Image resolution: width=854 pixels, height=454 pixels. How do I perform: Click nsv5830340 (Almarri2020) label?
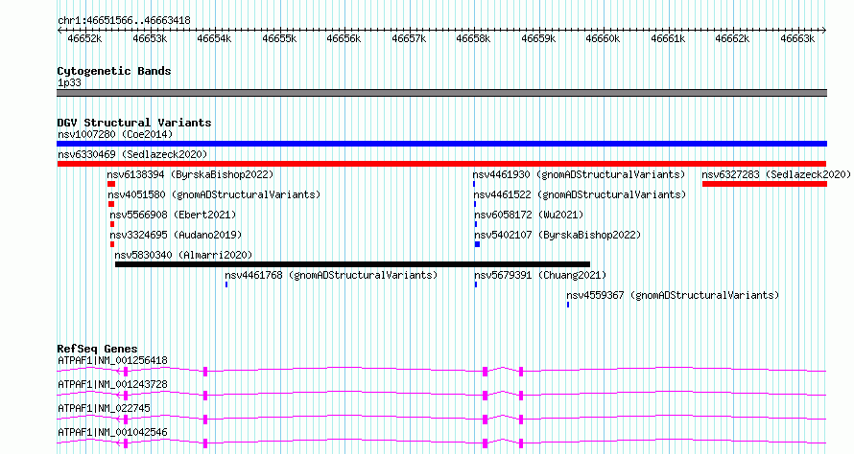(183, 255)
